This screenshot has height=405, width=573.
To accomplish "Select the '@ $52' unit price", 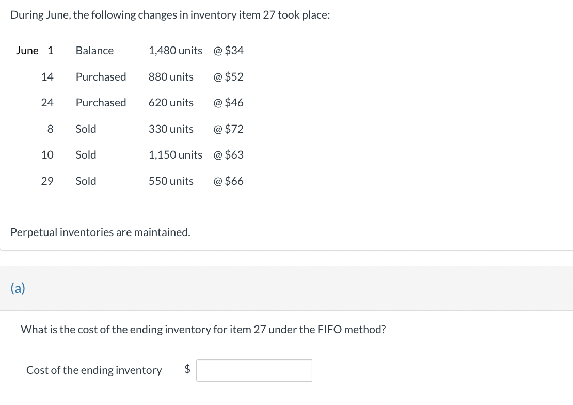I will click(x=228, y=76).
